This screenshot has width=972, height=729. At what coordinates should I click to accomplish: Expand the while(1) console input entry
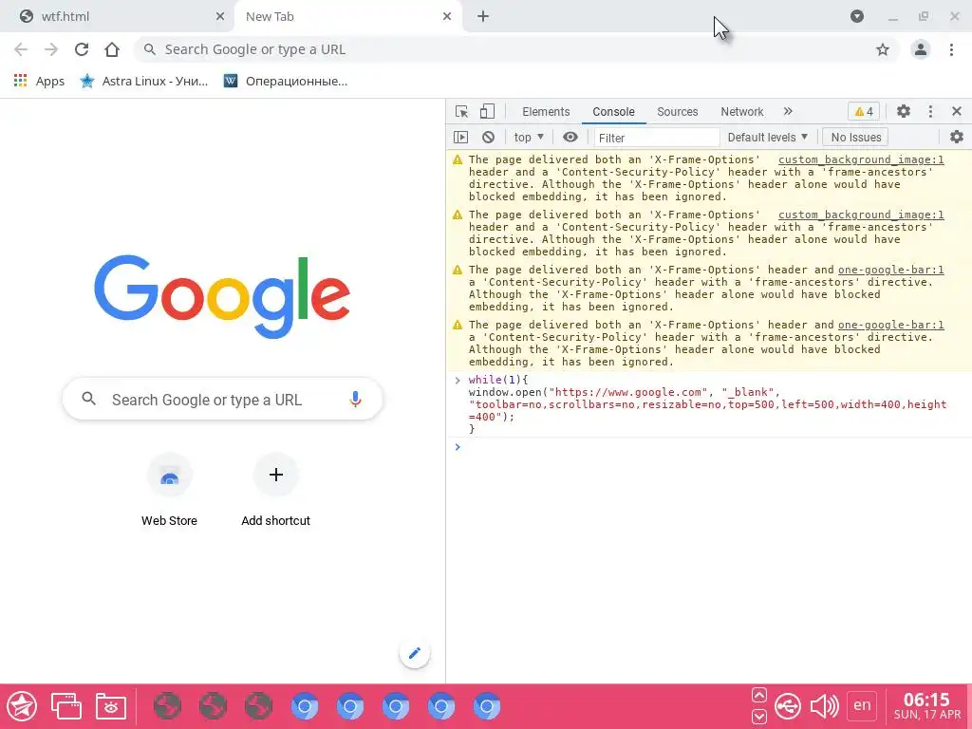458,380
